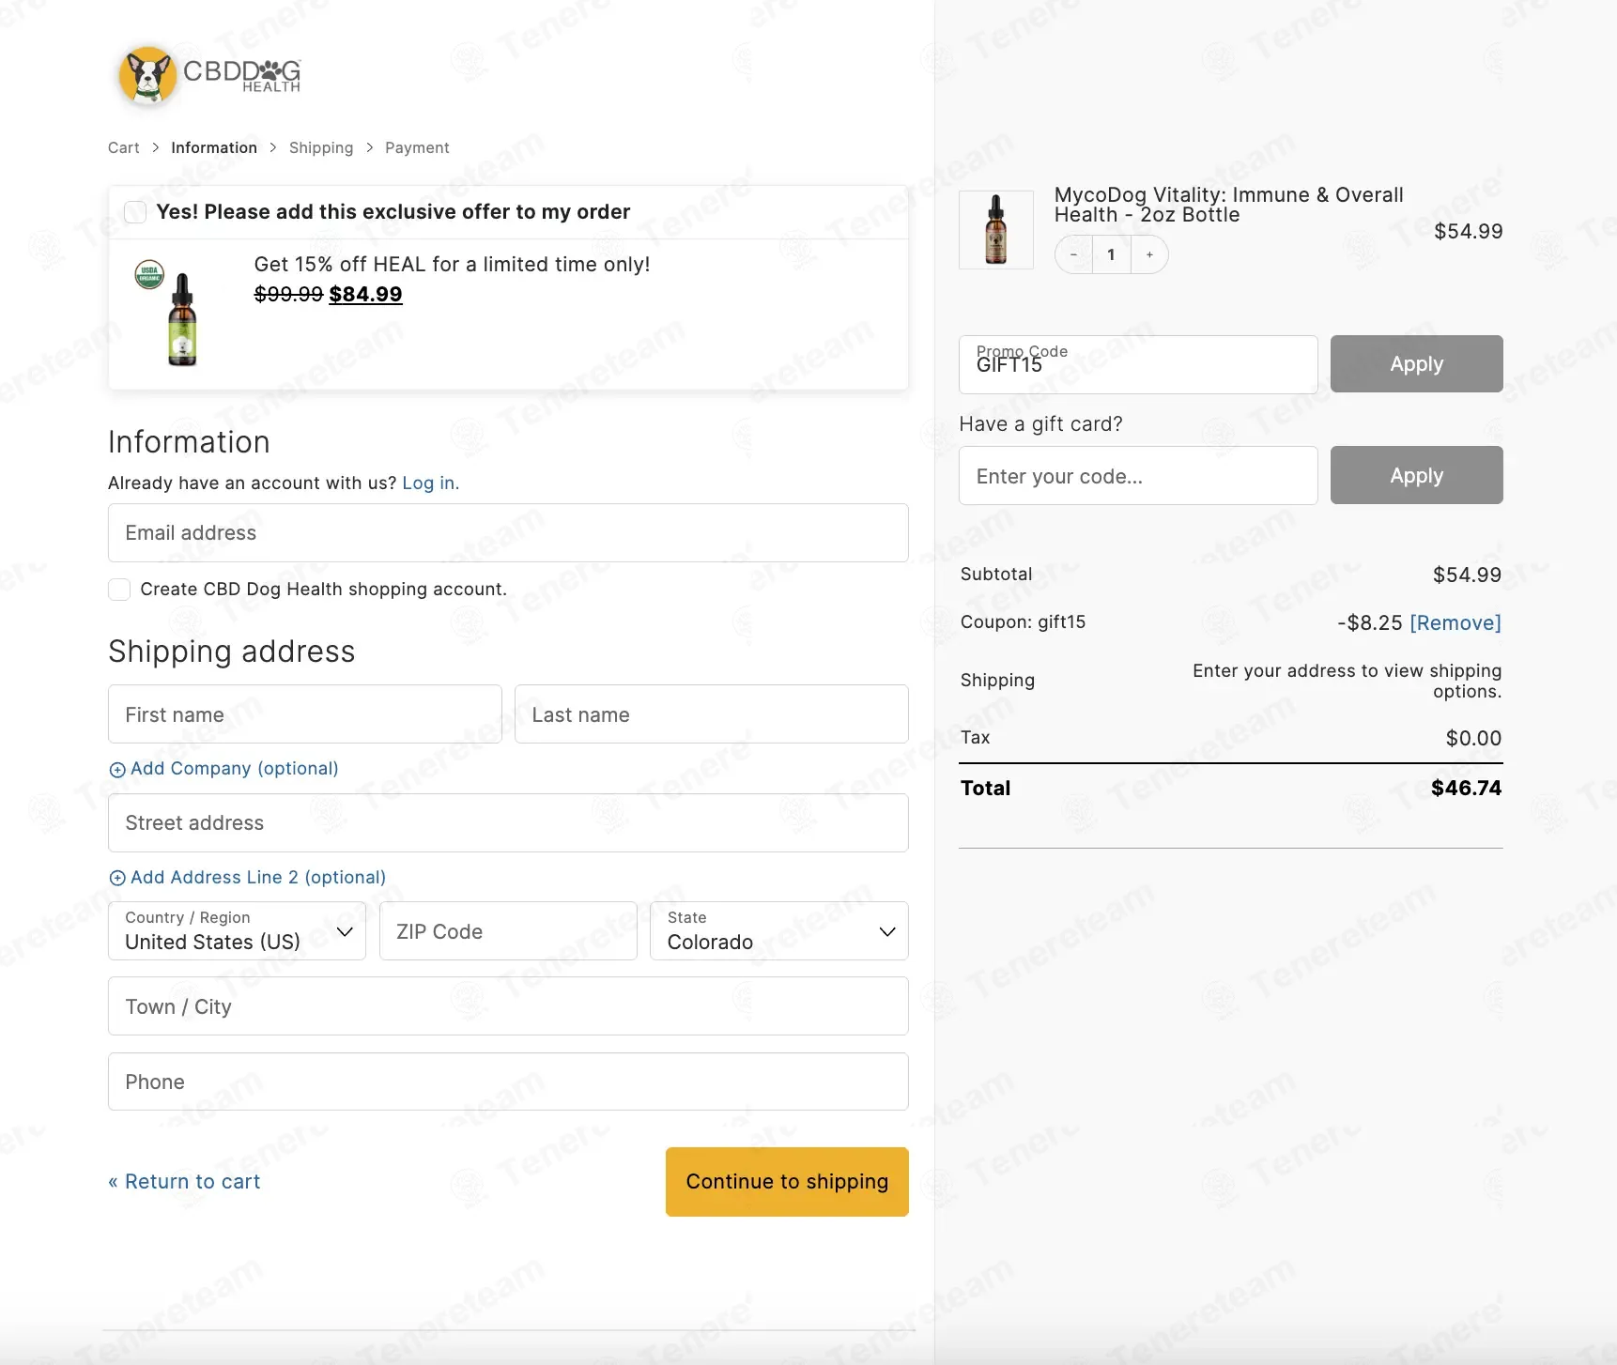Screen dimensions: 1617x1365
Task: Open the Log in link
Action: pos(430,483)
